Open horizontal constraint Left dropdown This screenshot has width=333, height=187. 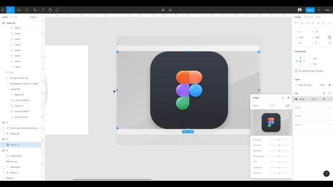(316, 58)
